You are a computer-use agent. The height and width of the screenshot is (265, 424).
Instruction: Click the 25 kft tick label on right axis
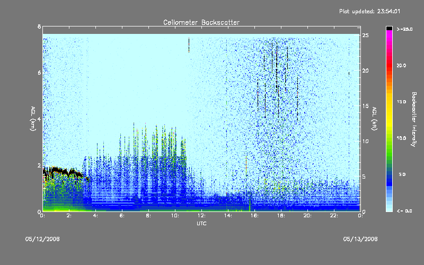point(365,36)
